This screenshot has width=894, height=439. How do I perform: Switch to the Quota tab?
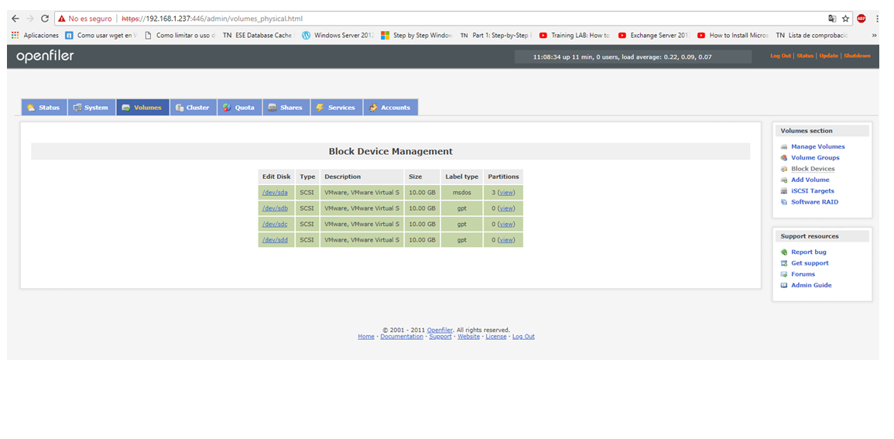239,107
